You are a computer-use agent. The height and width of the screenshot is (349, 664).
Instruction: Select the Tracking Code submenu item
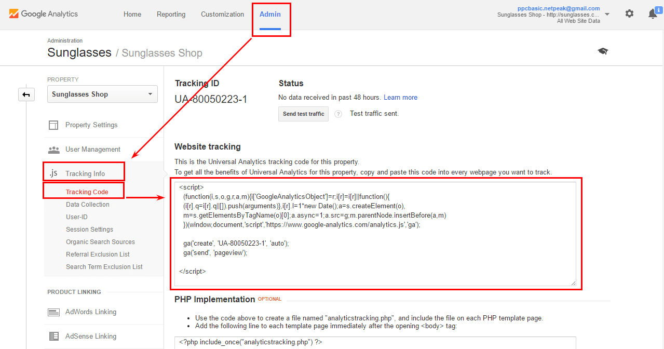pos(87,192)
